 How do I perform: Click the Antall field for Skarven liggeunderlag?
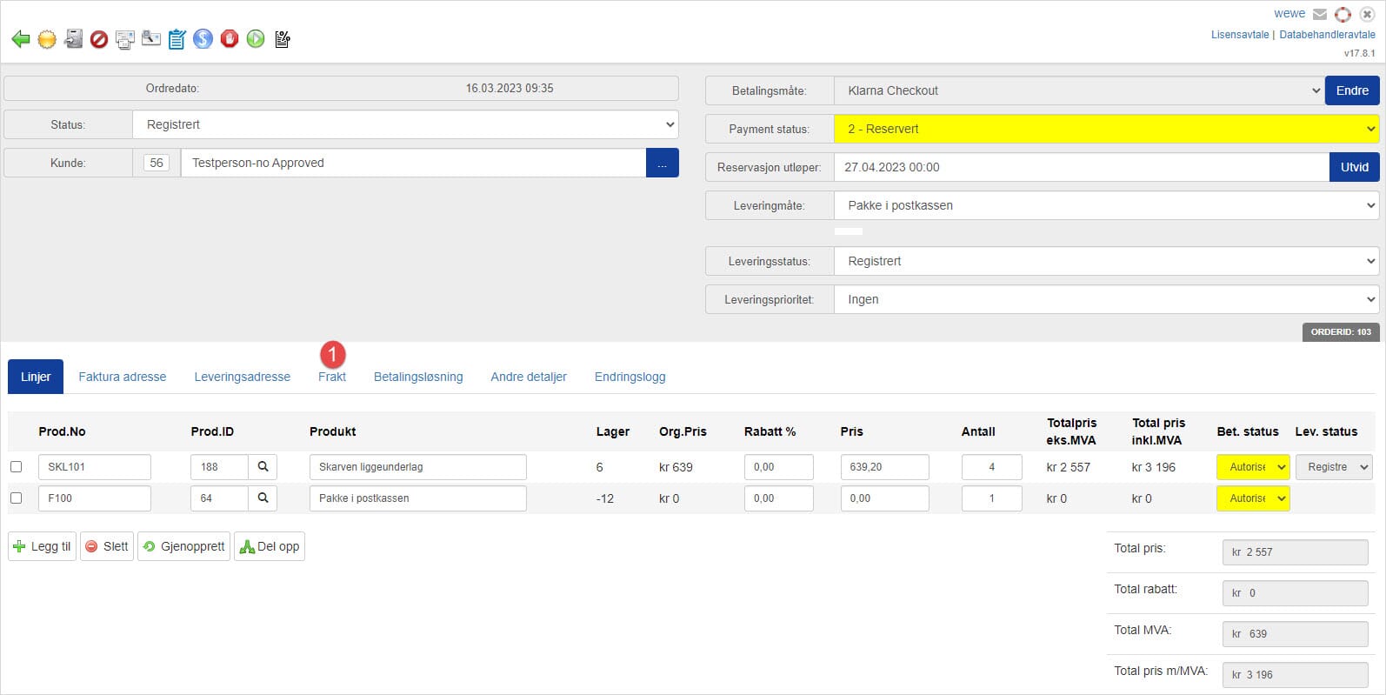pyautogui.click(x=991, y=467)
